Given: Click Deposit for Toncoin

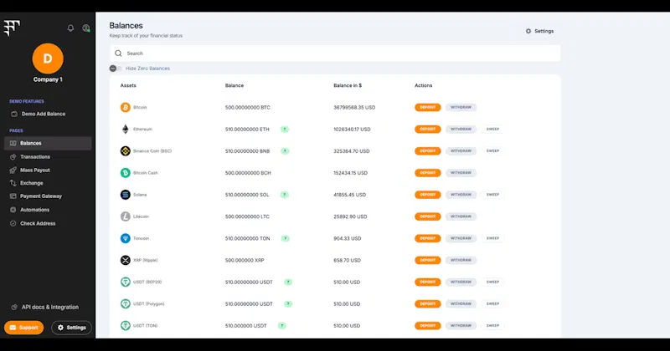Looking at the screenshot, I should point(428,238).
